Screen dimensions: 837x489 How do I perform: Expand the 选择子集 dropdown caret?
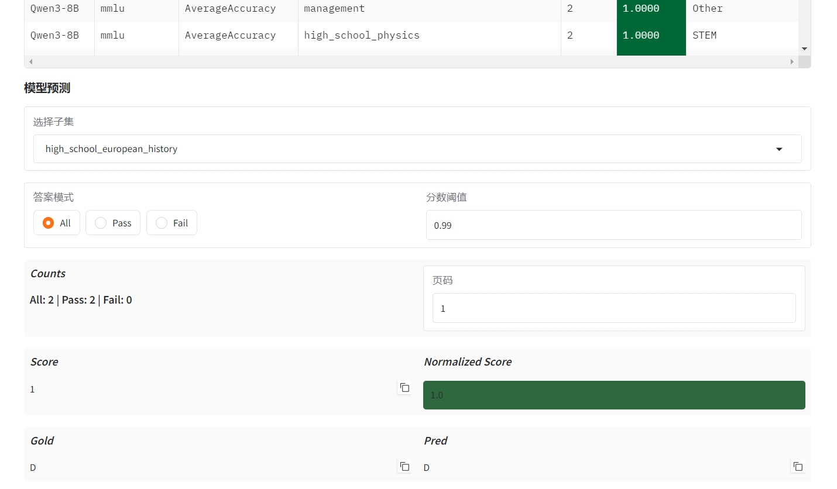[779, 149]
